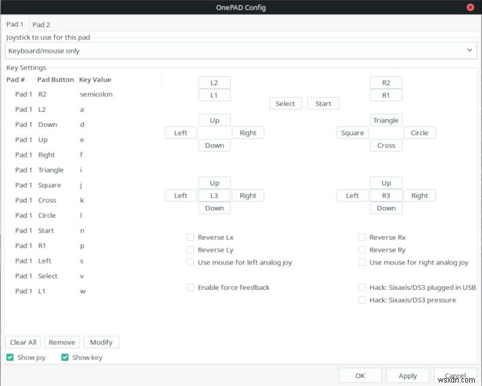The image size is (482, 386).
Task: Click Down button below L3
Action: pyautogui.click(x=214, y=208)
